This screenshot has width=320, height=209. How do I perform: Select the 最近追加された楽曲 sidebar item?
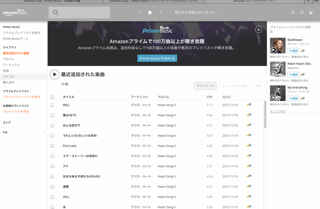click(16, 53)
